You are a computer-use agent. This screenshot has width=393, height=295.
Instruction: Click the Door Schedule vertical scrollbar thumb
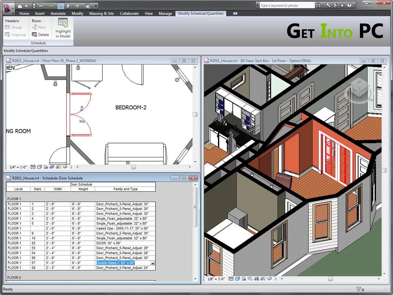coord(195,207)
